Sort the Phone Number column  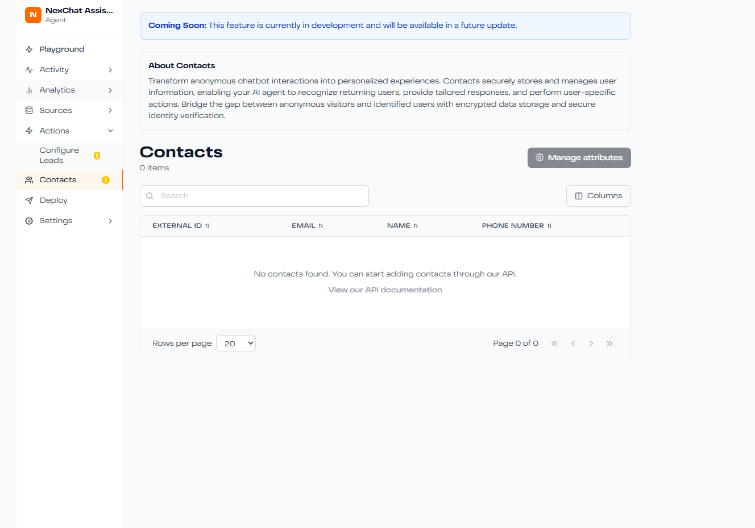pyautogui.click(x=549, y=226)
